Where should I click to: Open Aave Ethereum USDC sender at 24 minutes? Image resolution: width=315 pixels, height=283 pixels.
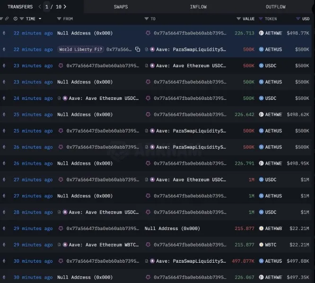point(104,98)
